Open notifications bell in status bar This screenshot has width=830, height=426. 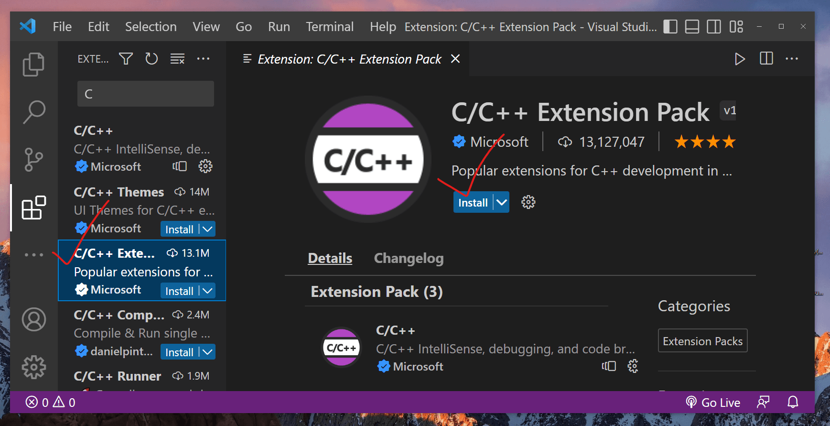click(793, 402)
